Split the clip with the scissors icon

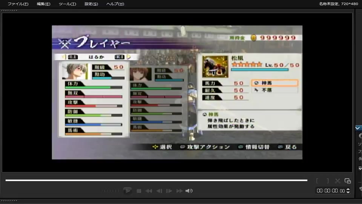(337, 181)
